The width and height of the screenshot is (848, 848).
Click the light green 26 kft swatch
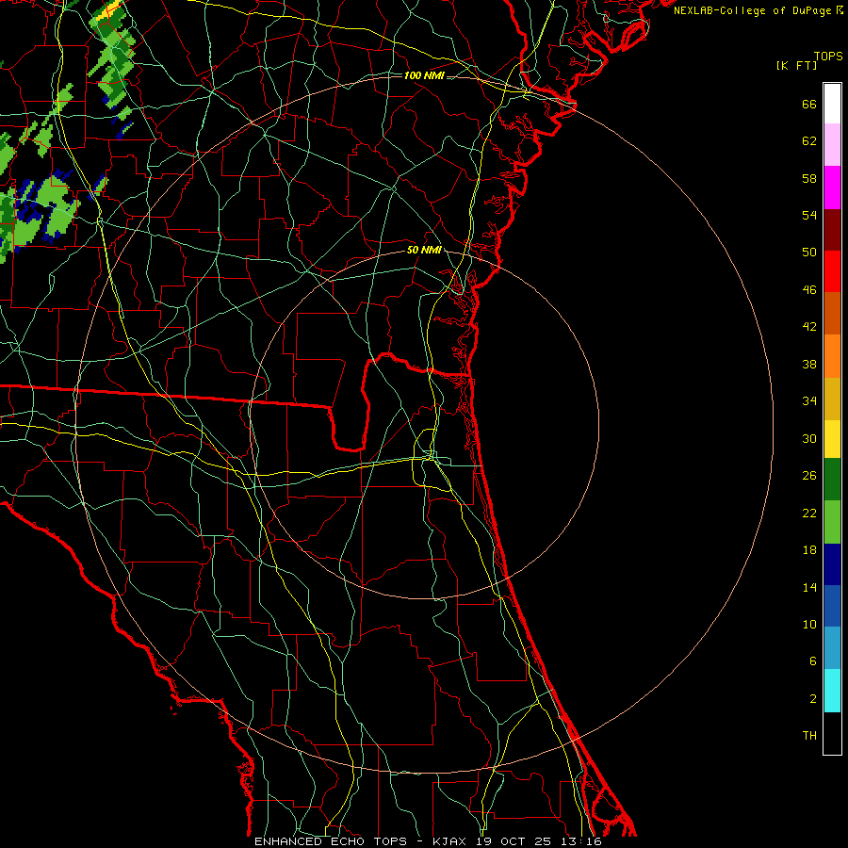[x=832, y=522]
